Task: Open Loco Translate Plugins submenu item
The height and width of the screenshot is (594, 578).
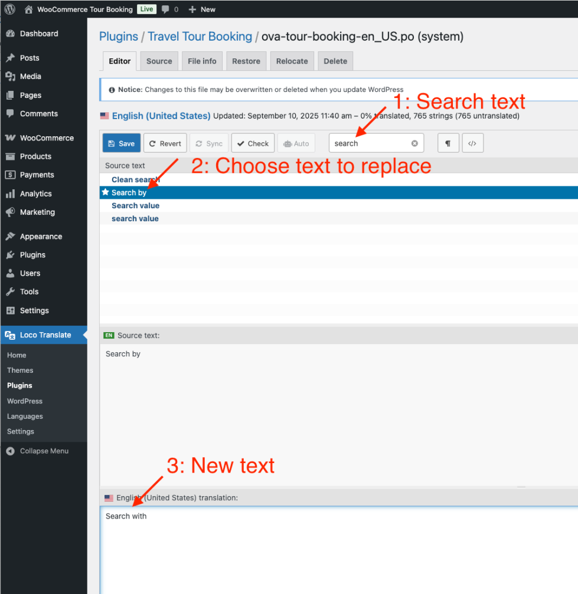Action: [19, 386]
